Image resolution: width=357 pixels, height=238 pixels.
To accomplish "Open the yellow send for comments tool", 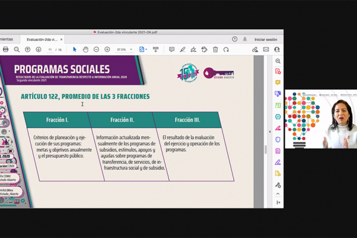I will (278, 174).
